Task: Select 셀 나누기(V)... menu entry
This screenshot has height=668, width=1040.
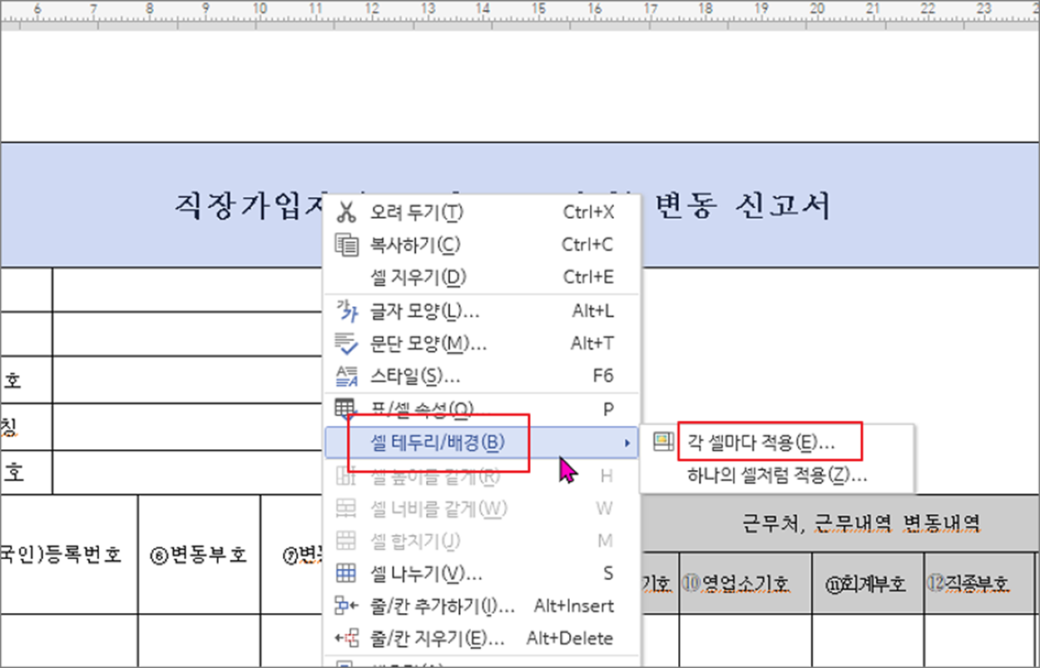Action: [481, 573]
